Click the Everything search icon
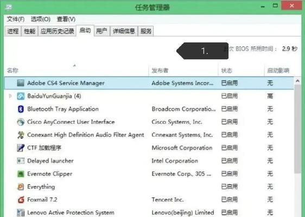This screenshot has width=305, height=217. click(21, 187)
